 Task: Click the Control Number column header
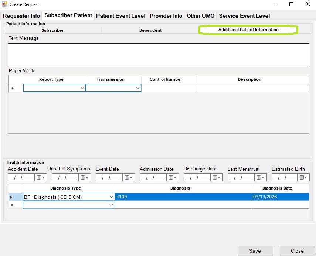(x=169, y=79)
